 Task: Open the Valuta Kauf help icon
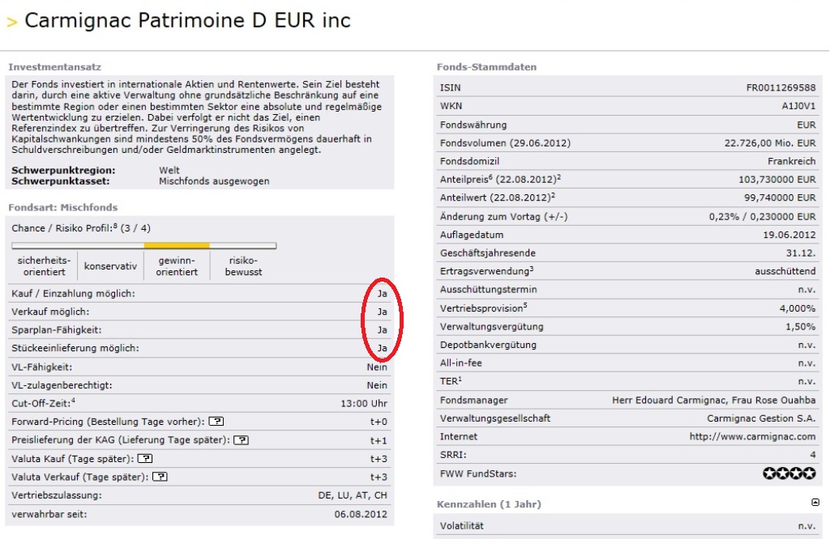click(144, 459)
